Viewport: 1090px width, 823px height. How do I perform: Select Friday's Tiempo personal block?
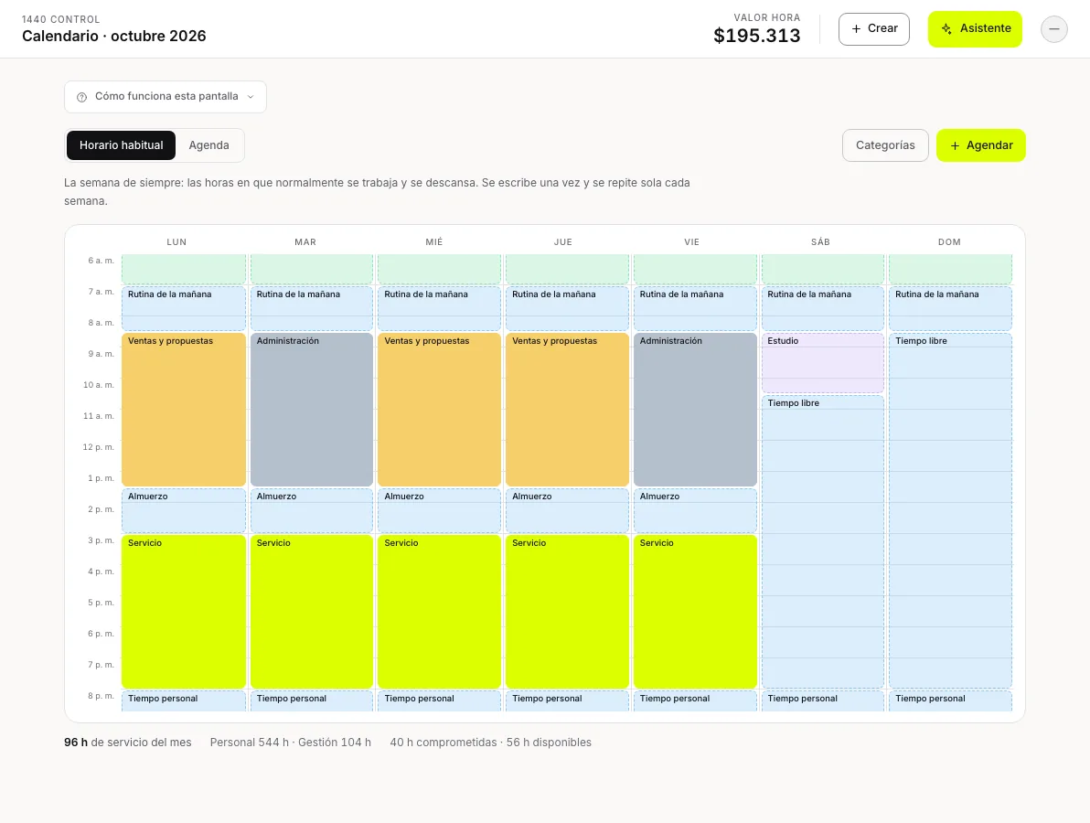coord(695,700)
